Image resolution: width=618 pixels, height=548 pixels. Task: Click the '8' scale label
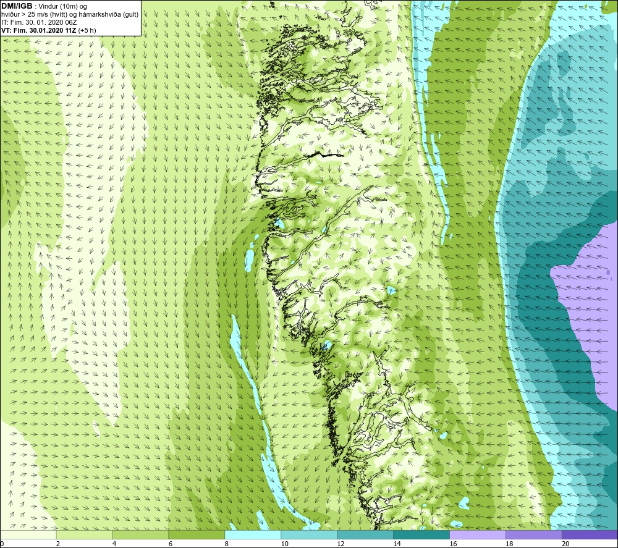click(227, 544)
